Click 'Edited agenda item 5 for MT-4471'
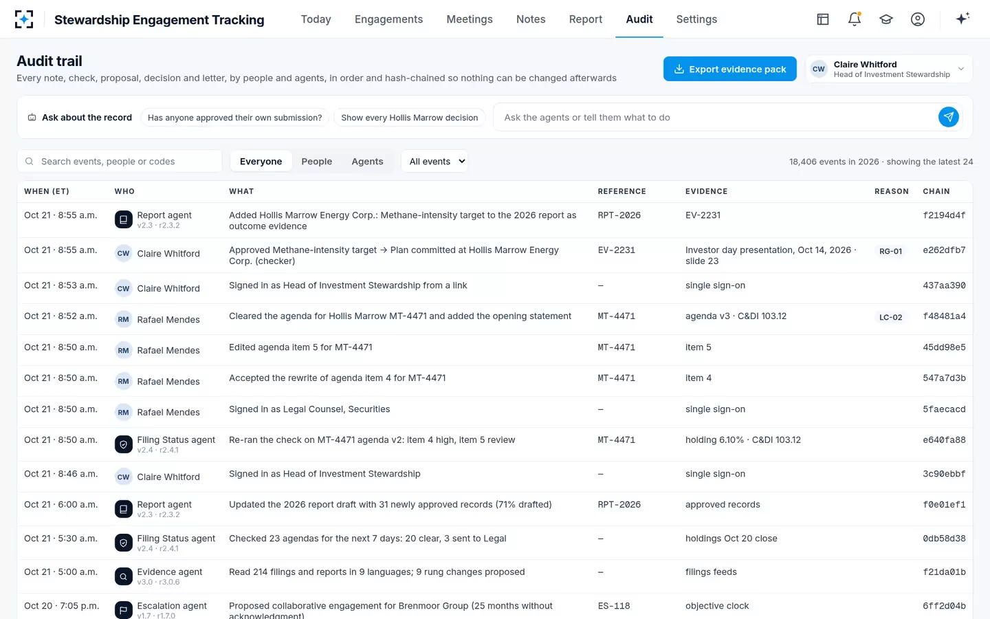The height and width of the screenshot is (619, 990). tap(300, 347)
